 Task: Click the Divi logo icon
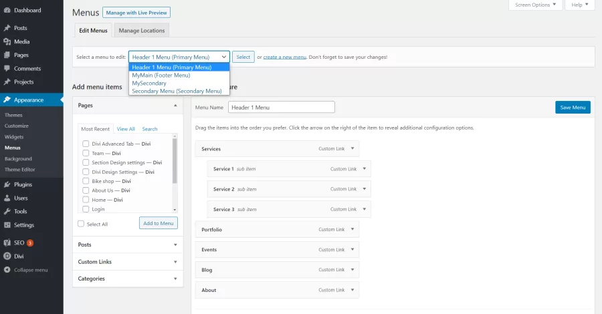click(7, 256)
